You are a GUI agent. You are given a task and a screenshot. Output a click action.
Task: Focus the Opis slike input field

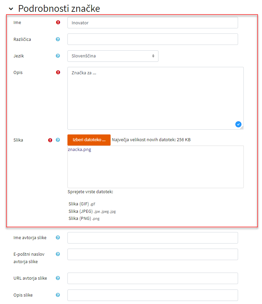153,295
